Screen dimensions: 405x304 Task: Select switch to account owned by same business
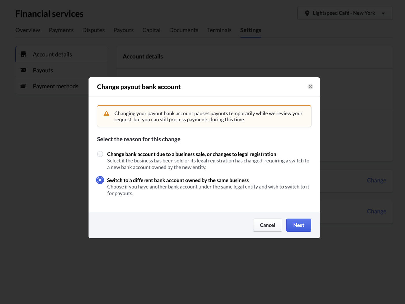pyautogui.click(x=100, y=180)
